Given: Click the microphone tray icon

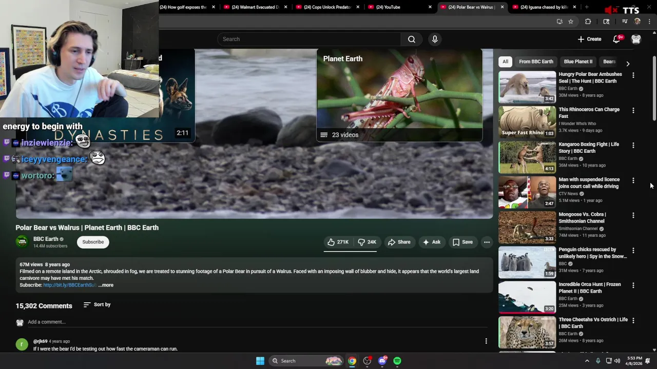Looking at the screenshot, I should point(598,361).
